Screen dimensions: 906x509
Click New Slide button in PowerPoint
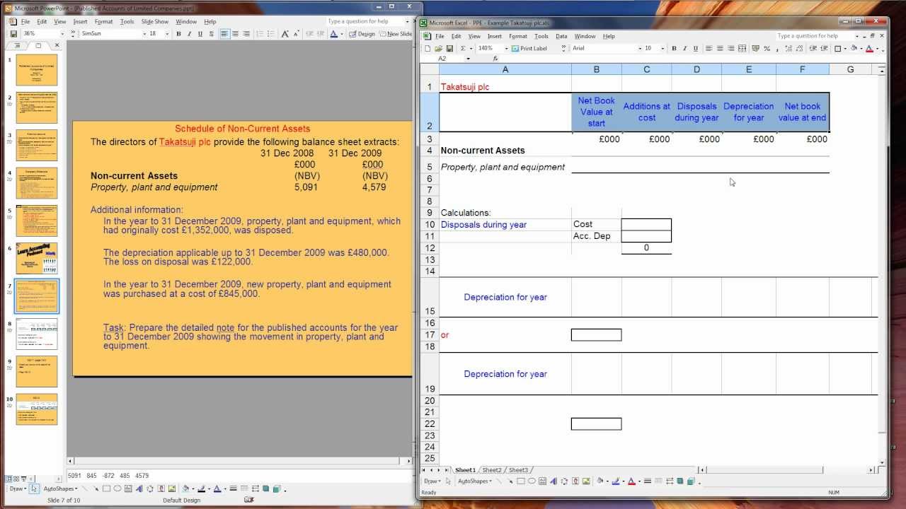click(395, 33)
